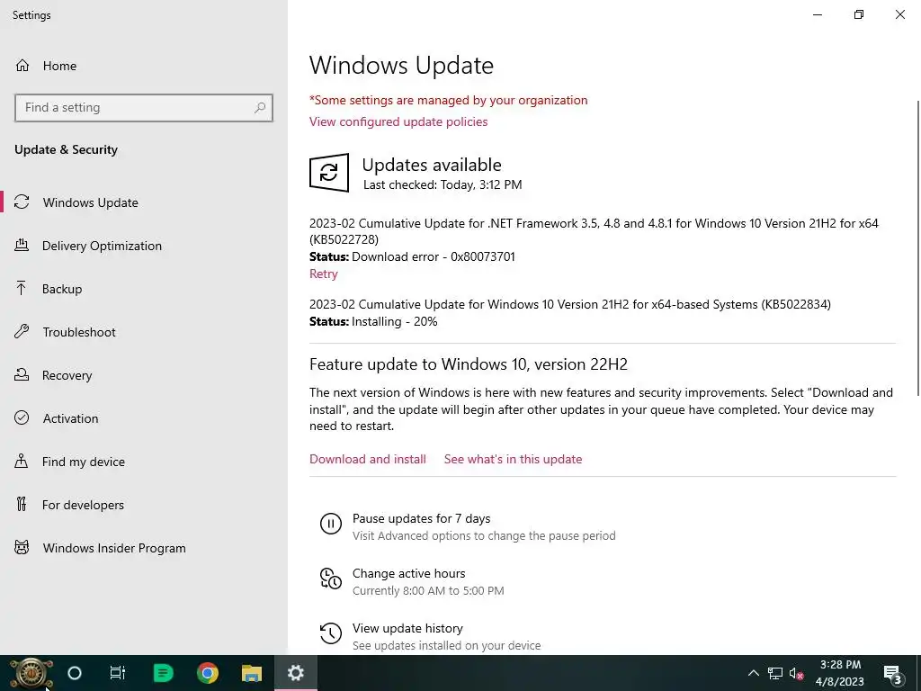Screen dimensions: 921x691
Task: Click the vertical scrollbar of Windows Update page
Action: [x=917, y=248]
